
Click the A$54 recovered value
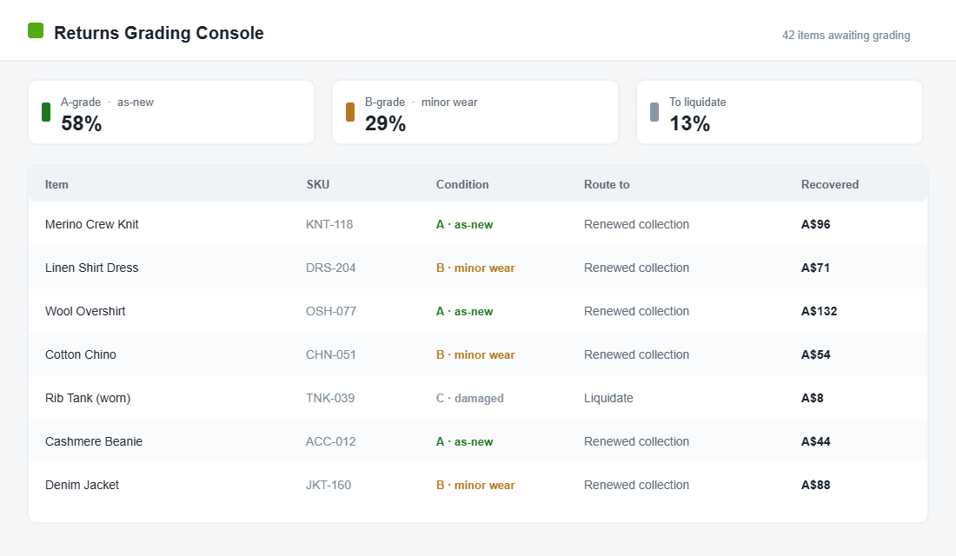pyautogui.click(x=816, y=354)
